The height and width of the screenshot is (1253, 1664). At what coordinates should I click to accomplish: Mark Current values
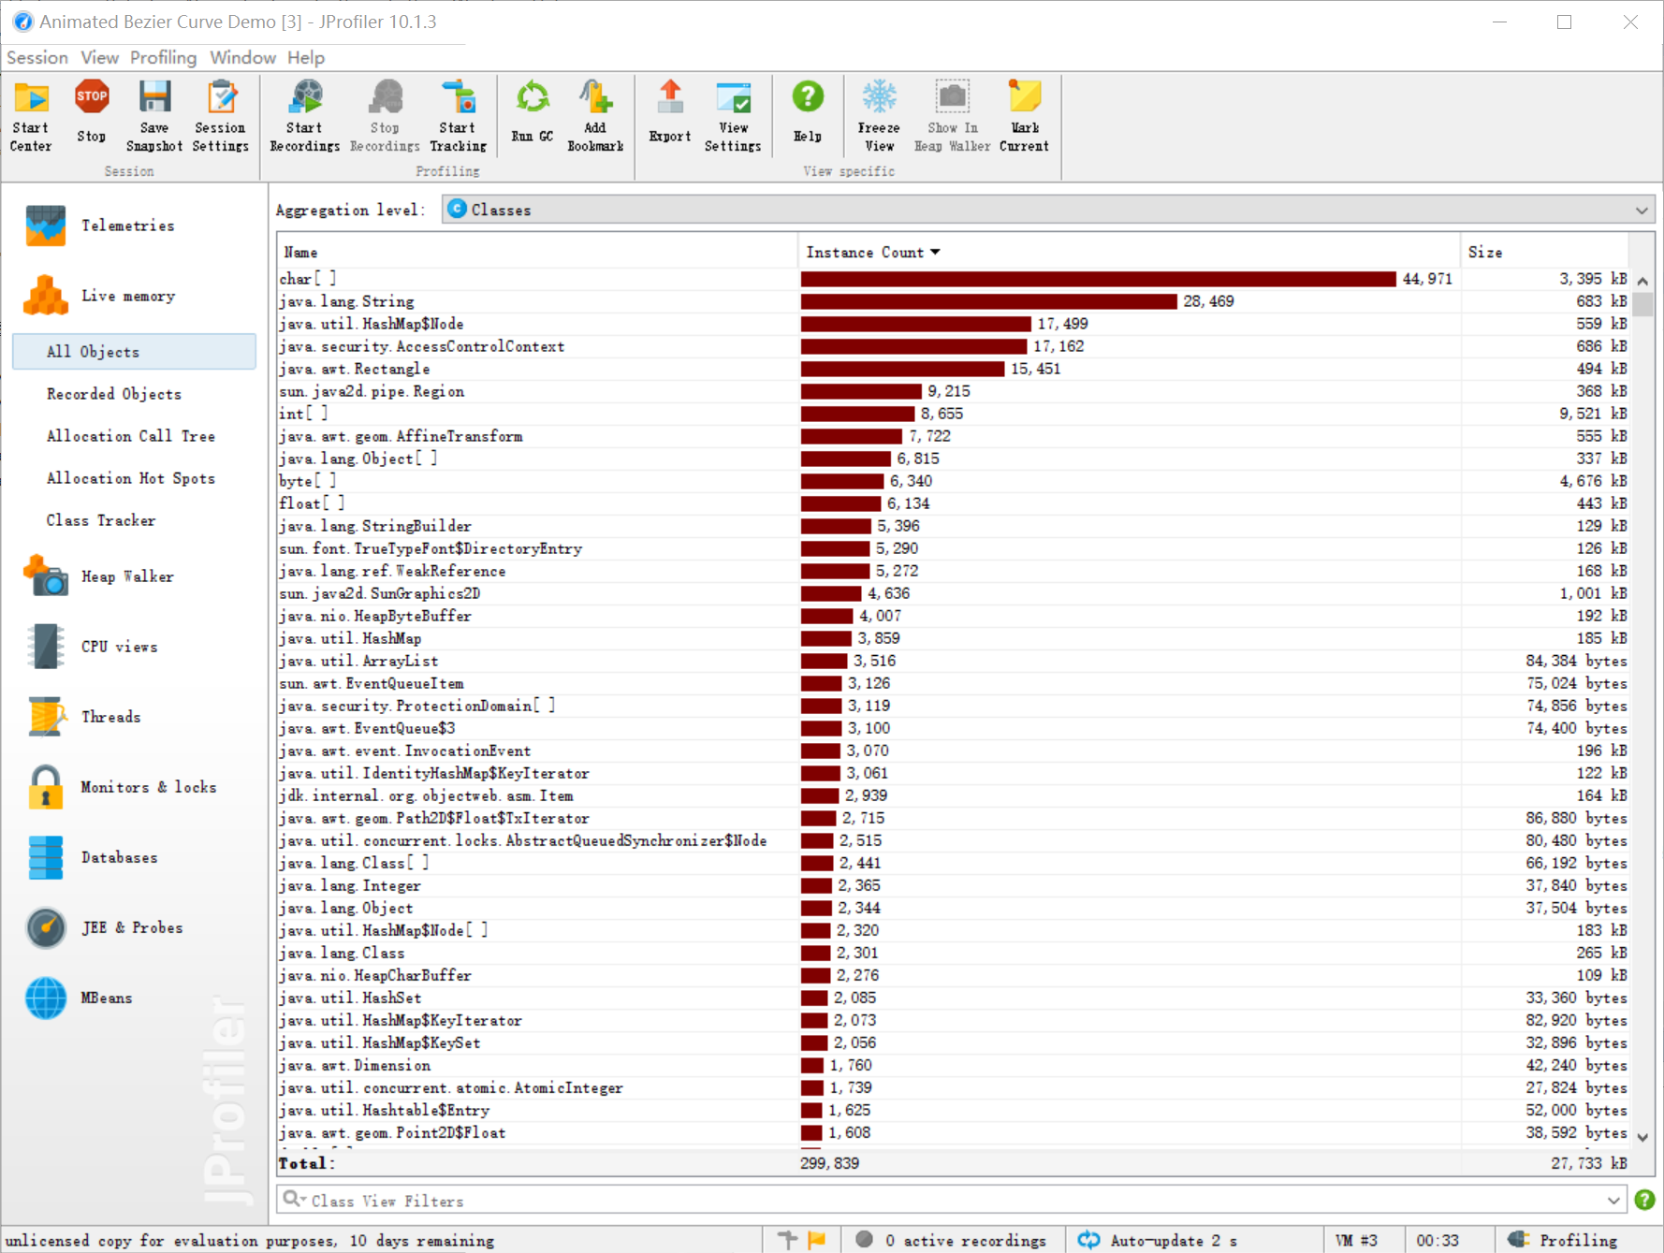[x=1024, y=117]
